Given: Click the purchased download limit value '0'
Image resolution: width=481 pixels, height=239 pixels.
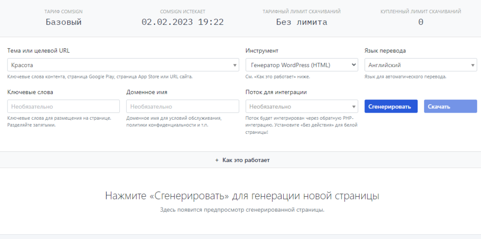Looking at the screenshot, I should click(420, 22).
